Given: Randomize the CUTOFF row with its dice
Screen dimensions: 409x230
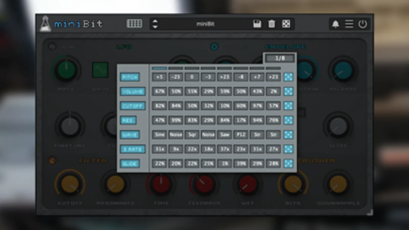Looking at the screenshot, I should pos(289,106).
